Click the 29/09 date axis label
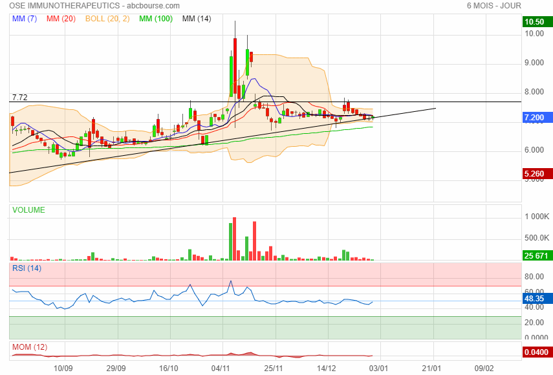This screenshot has height=375, width=553. click(116, 369)
